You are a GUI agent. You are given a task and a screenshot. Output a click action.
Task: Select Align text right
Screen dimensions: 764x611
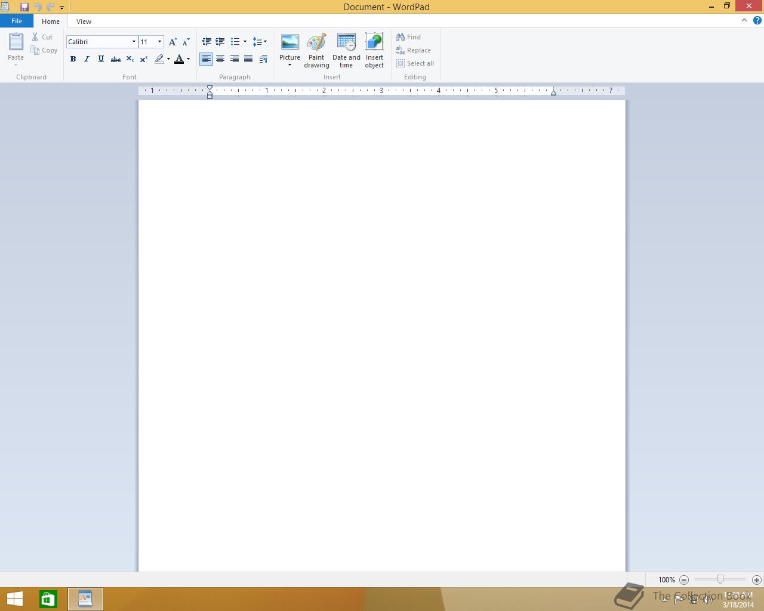click(x=235, y=59)
